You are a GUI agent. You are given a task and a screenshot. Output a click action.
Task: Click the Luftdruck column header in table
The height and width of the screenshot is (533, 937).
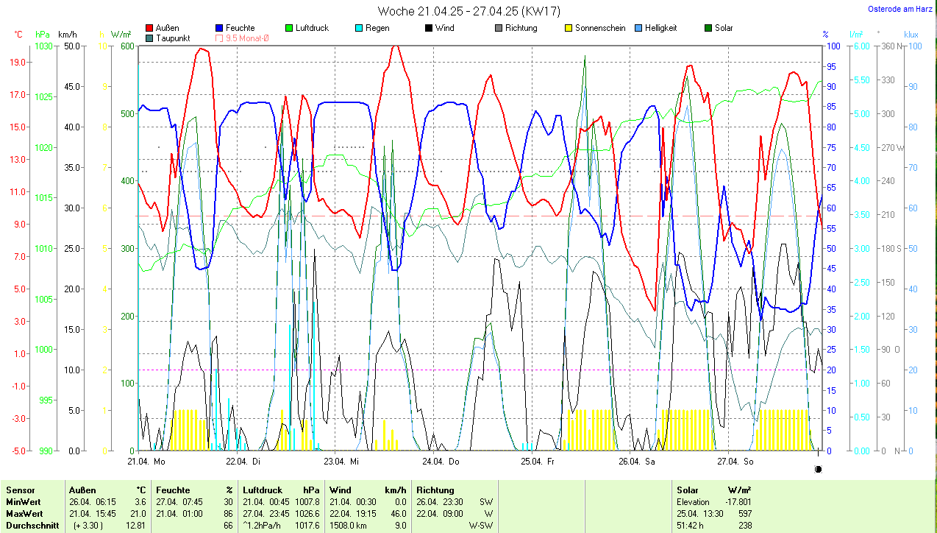pyautogui.click(x=263, y=490)
